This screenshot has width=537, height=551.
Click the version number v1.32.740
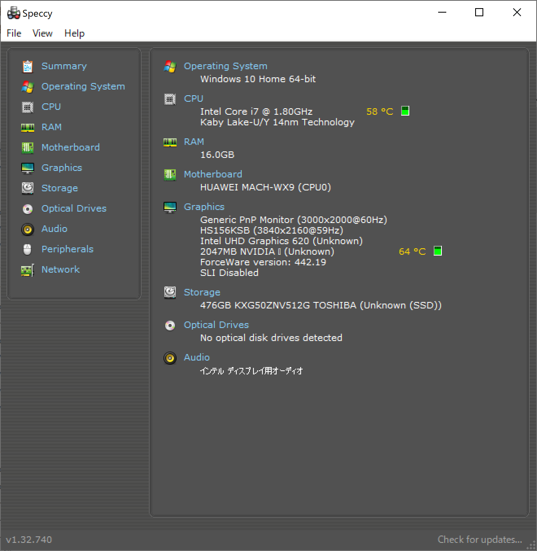(29, 540)
